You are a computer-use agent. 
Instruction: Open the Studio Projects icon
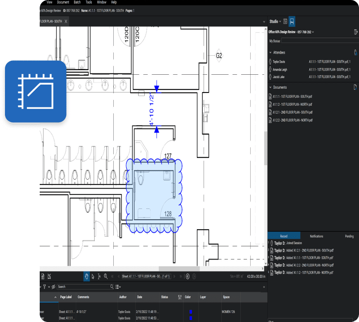tap(285, 21)
